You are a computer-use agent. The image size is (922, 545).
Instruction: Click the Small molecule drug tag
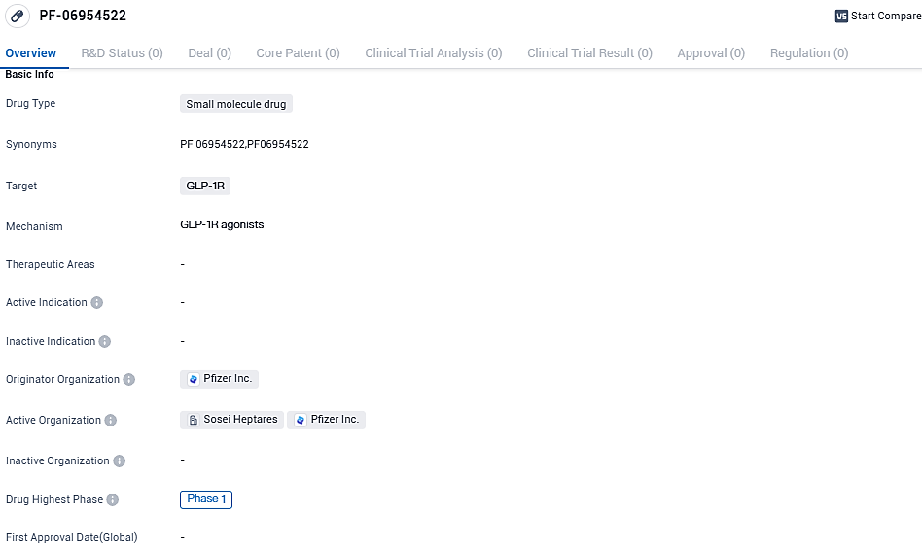[x=236, y=104]
